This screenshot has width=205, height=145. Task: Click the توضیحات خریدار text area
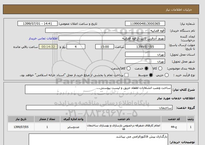[x=98, y=139]
